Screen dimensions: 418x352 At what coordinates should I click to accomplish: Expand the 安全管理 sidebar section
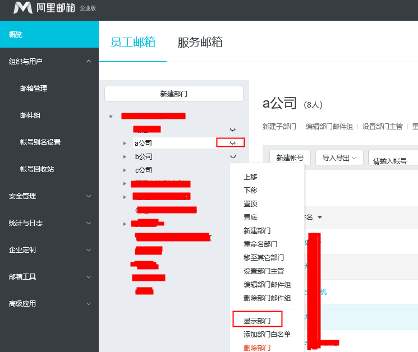(89, 196)
